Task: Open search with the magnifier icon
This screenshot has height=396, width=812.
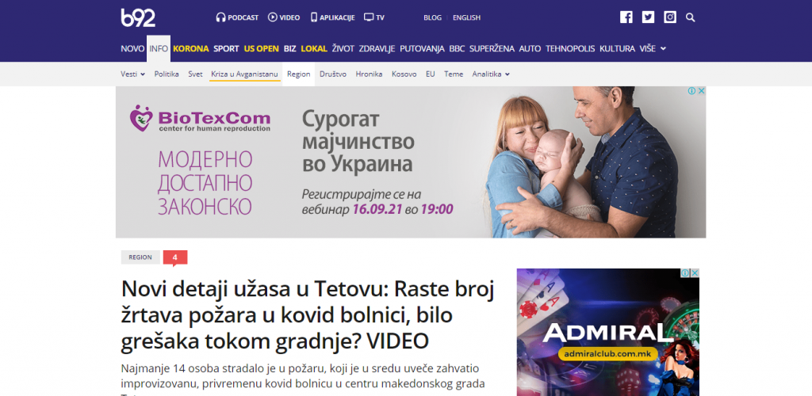Action: point(691,17)
